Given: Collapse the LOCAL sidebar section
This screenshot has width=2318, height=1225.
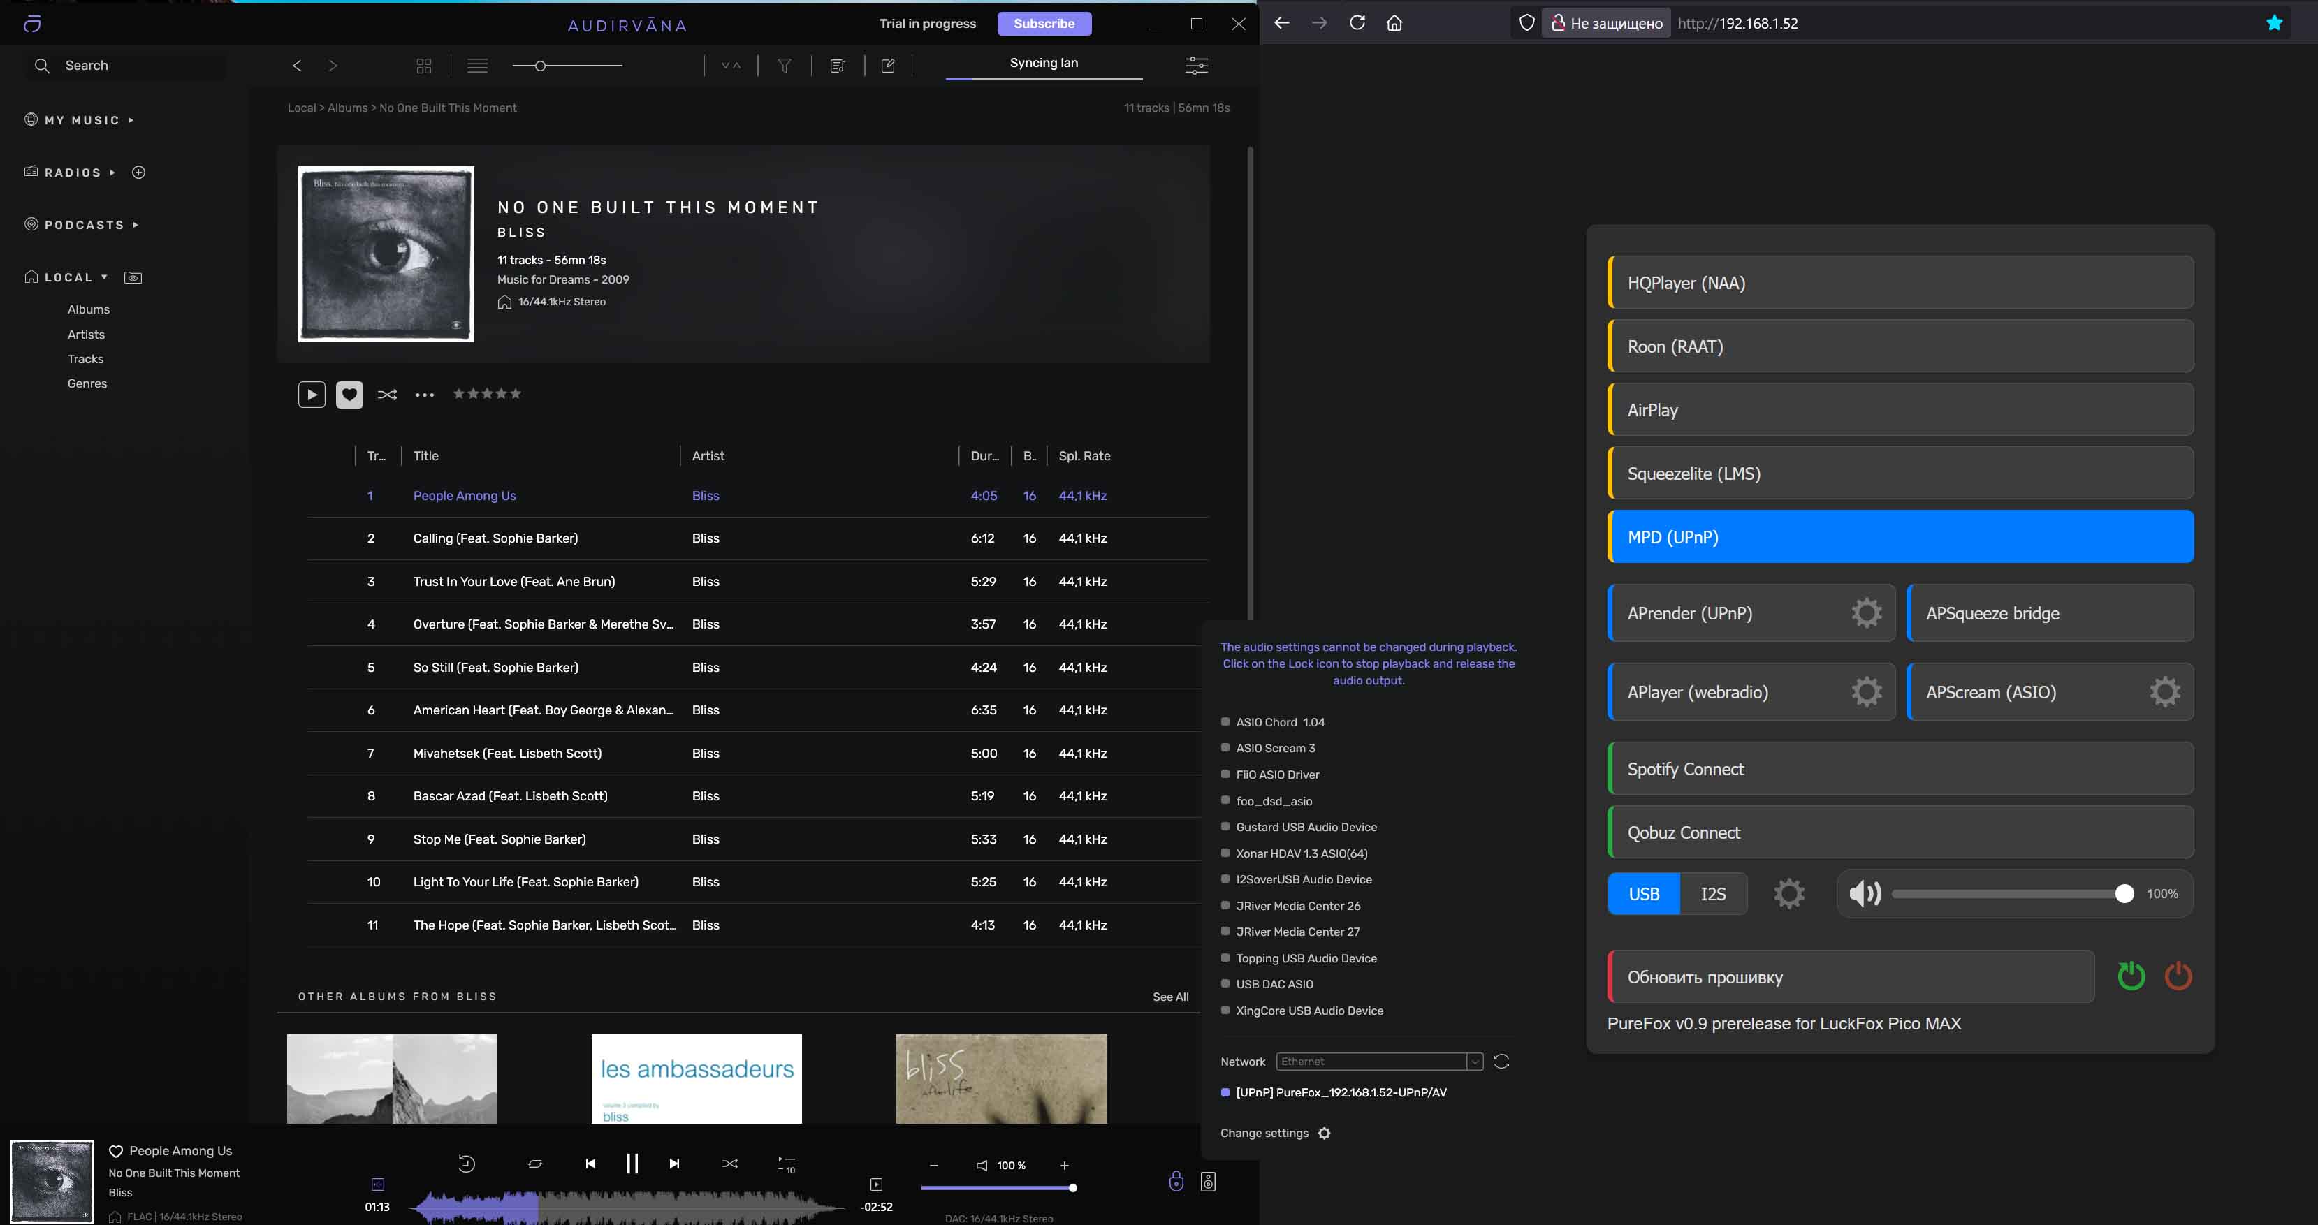Looking at the screenshot, I should click(x=104, y=277).
